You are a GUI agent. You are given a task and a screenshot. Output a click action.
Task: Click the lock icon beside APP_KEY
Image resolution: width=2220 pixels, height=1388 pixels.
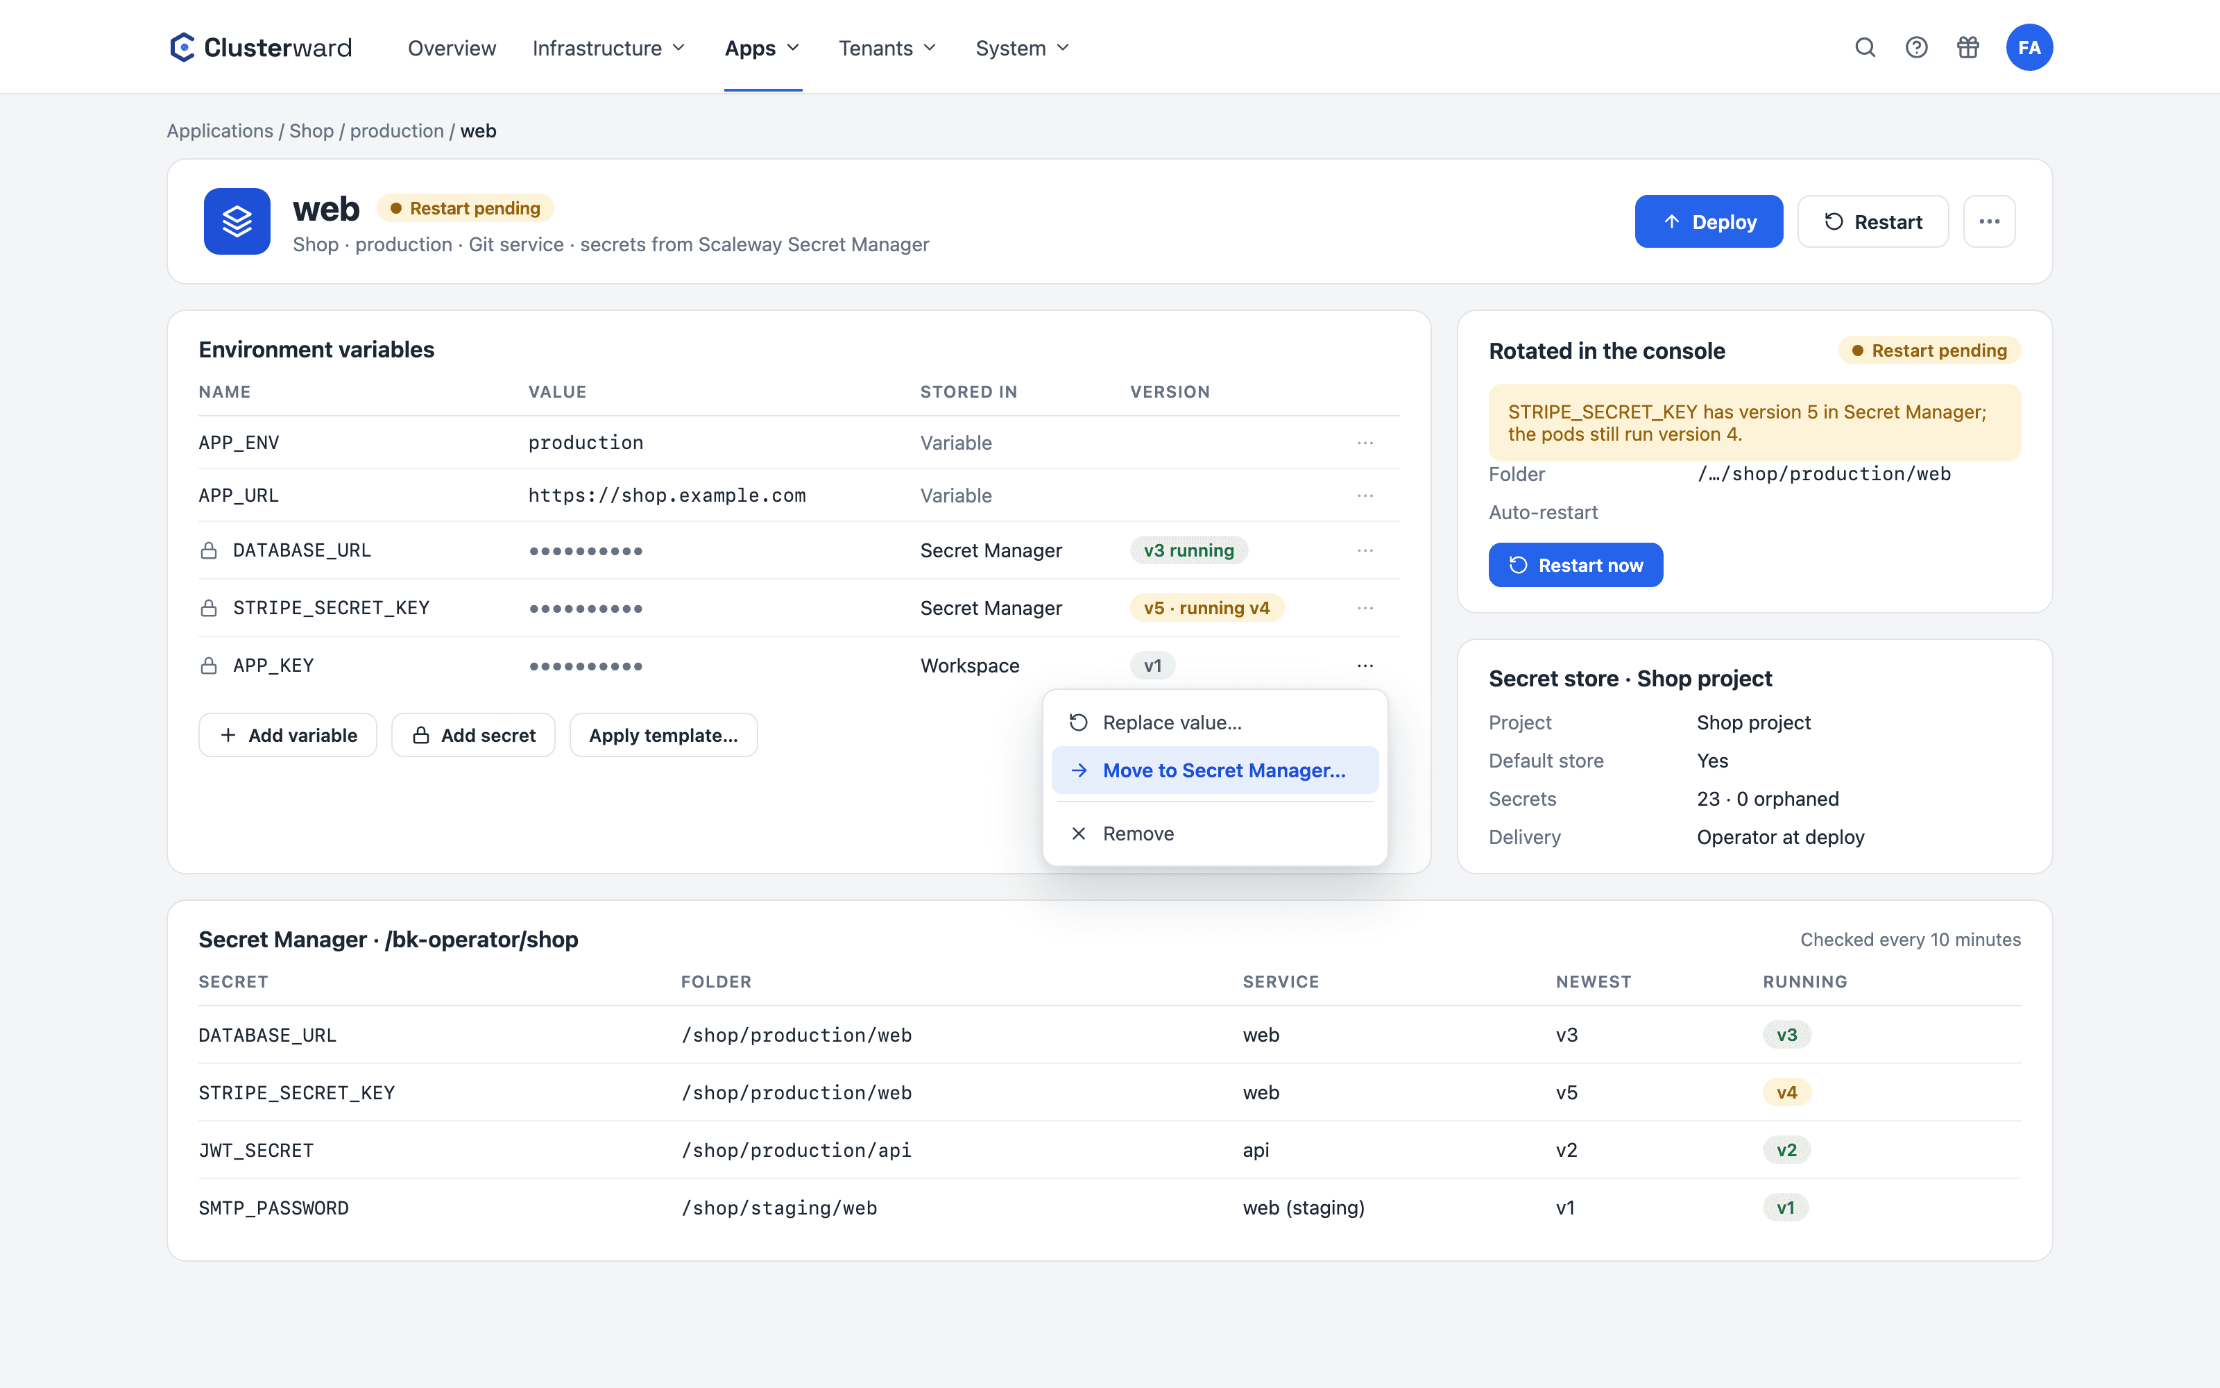coord(208,666)
